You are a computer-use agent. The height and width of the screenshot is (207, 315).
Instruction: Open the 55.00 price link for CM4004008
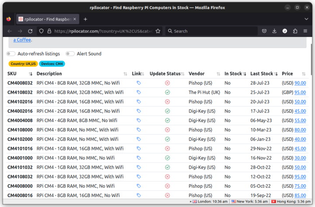(300, 120)
